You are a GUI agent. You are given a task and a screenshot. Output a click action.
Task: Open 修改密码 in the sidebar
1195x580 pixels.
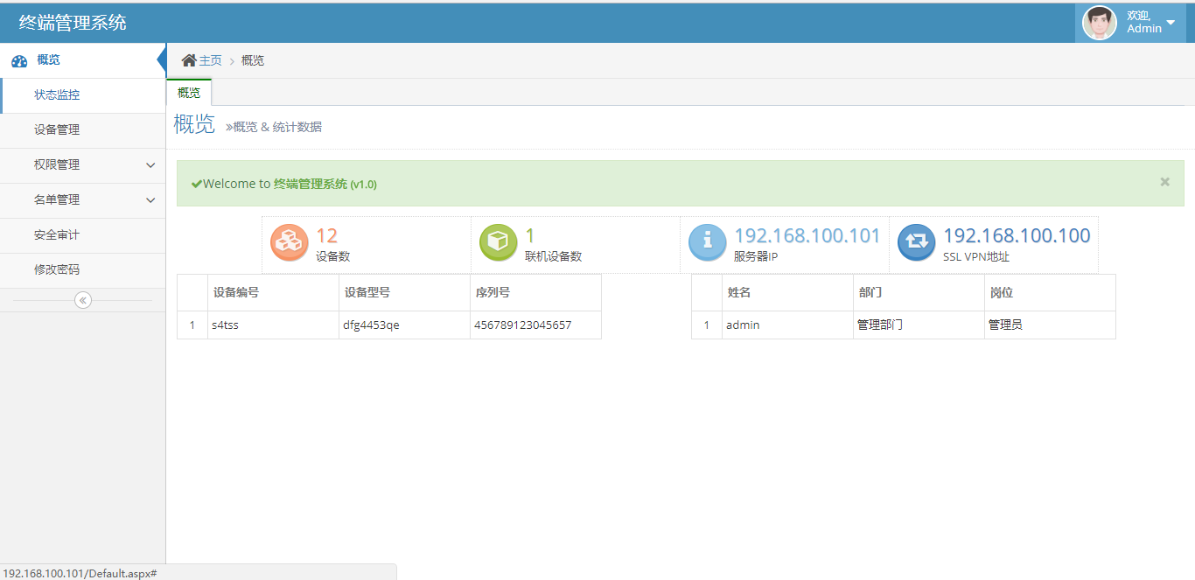pos(57,270)
